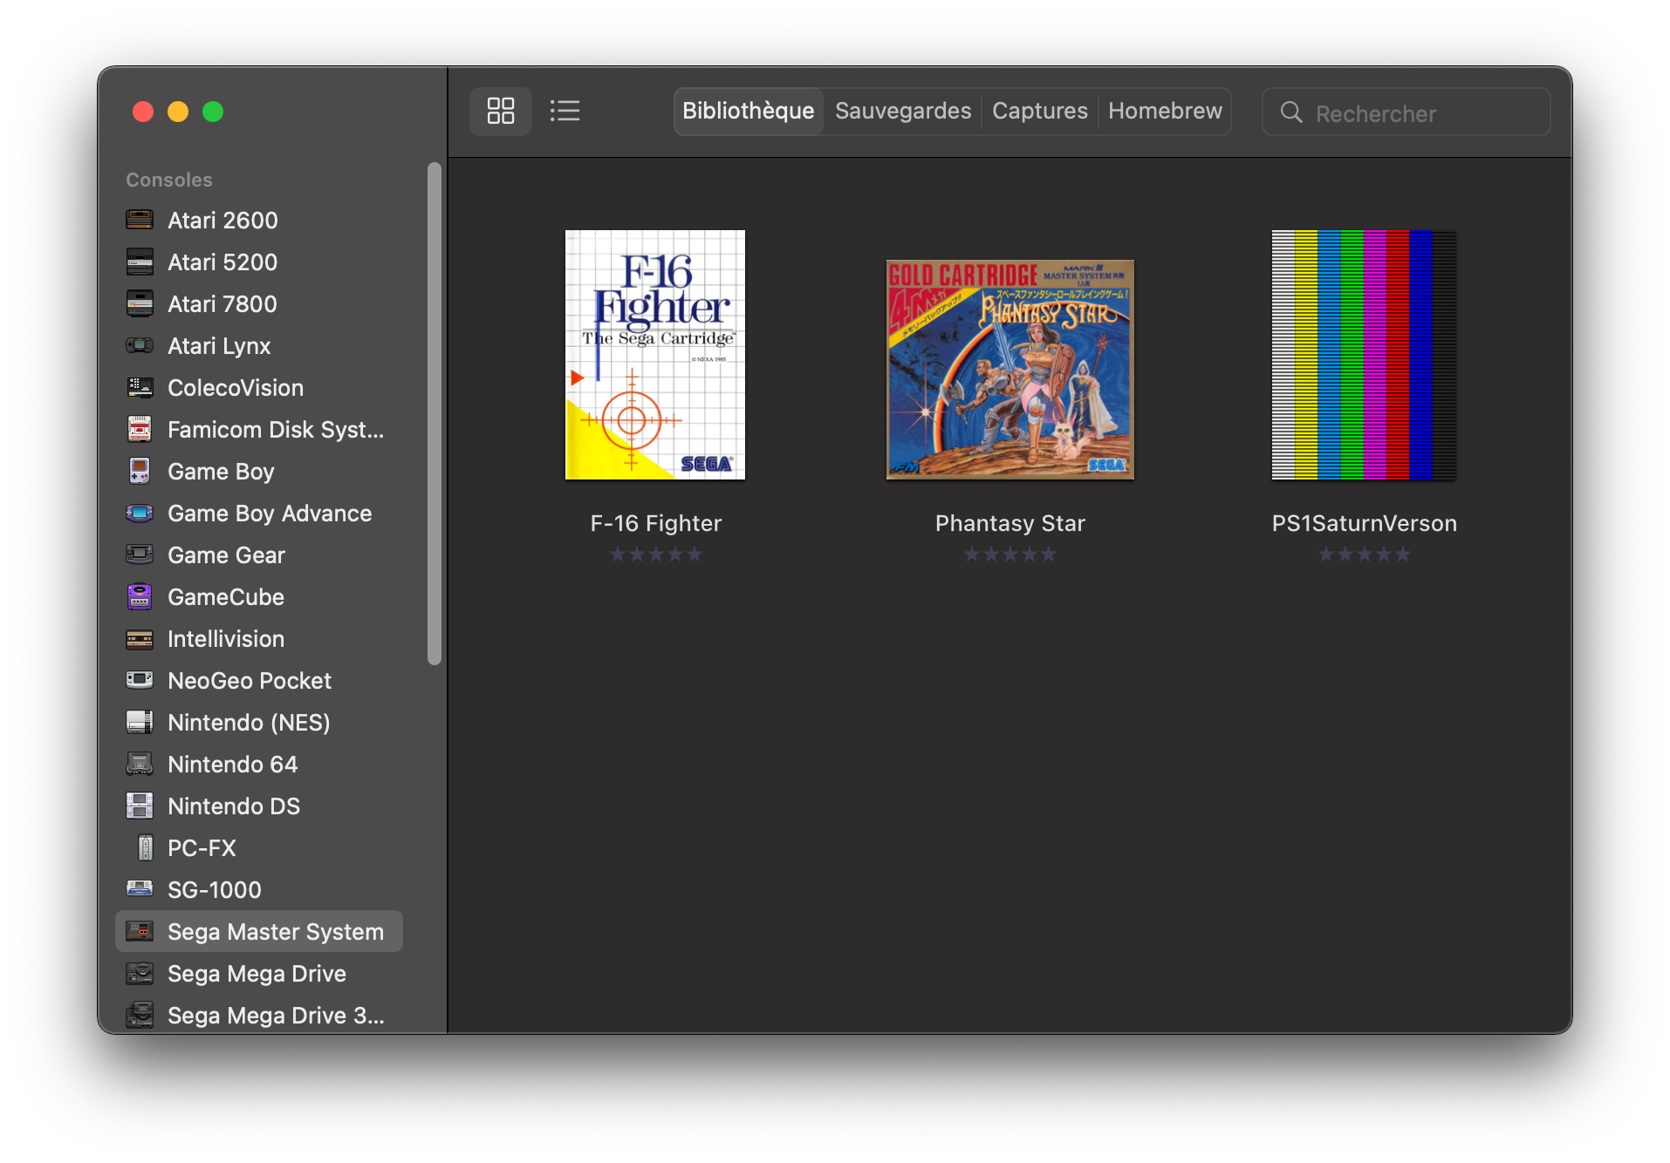The image size is (1670, 1163).
Task: Click the sidebar console list scrollbar
Action: point(434,414)
